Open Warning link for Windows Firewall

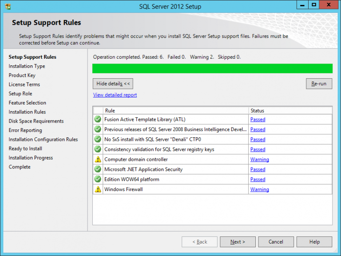pos(259,189)
